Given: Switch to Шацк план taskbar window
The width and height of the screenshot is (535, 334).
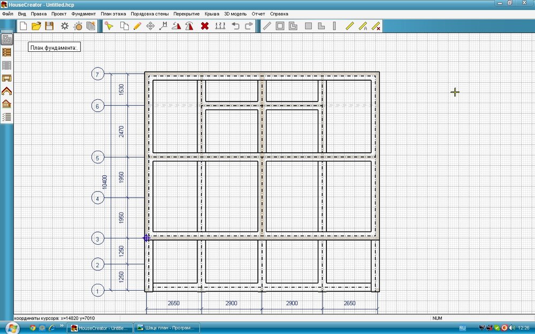Looking at the screenshot, I should tap(166, 328).
